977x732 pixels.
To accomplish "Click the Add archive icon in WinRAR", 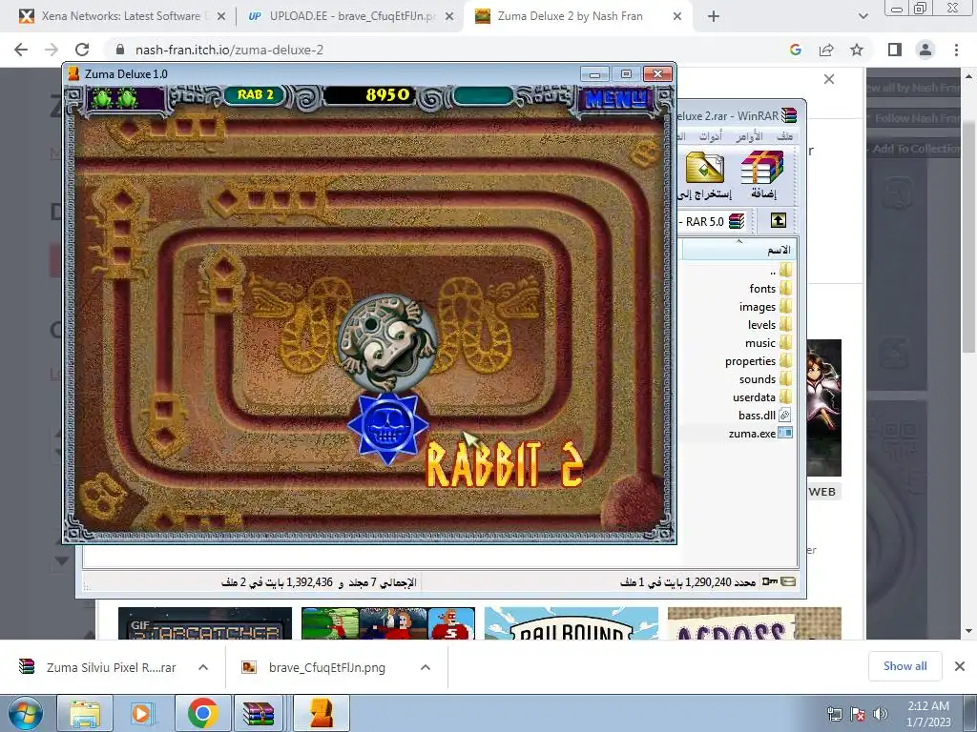I will click(762, 175).
